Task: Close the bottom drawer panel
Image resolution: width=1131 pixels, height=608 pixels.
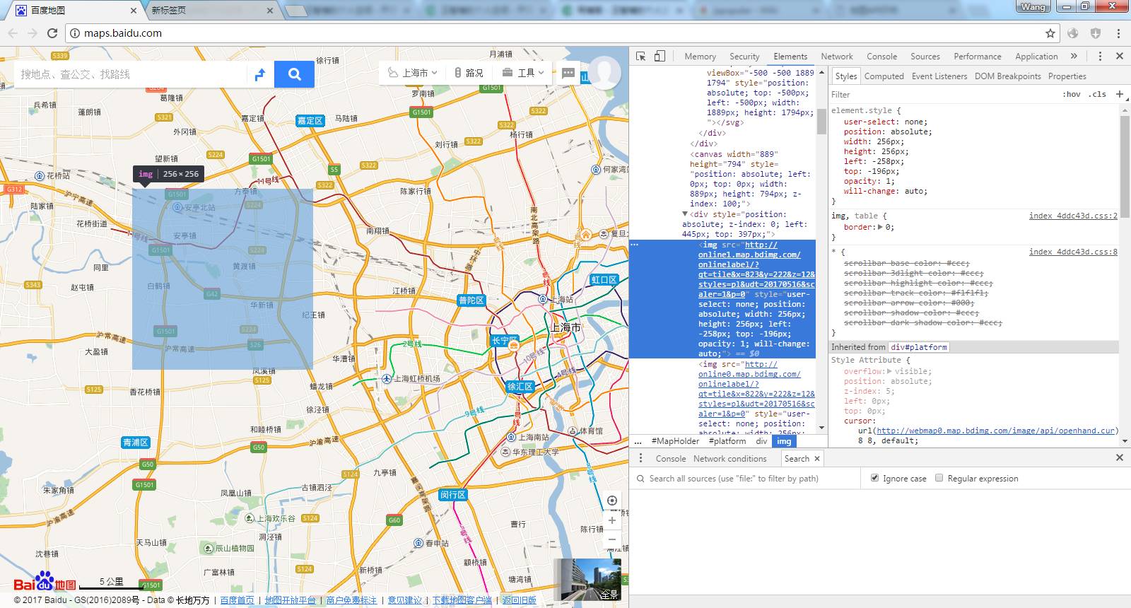Action: pyautogui.click(x=1120, y=458)
